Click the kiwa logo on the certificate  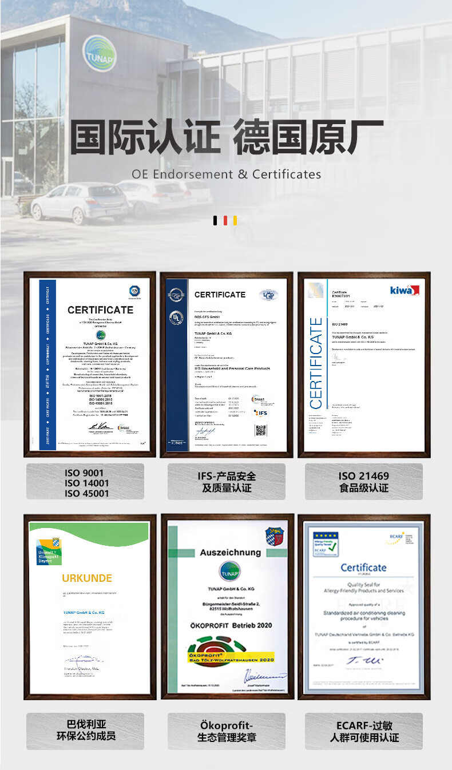(x=405, y=290)
